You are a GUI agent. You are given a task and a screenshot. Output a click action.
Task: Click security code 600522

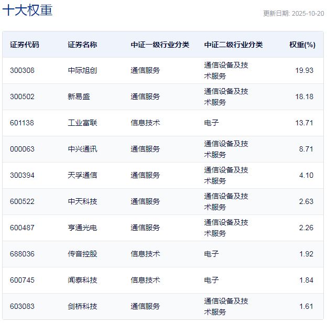click(22, 201)
